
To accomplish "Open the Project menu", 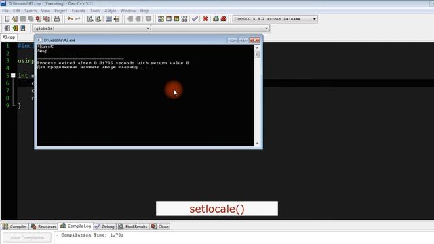I will [x=60, y=11].
